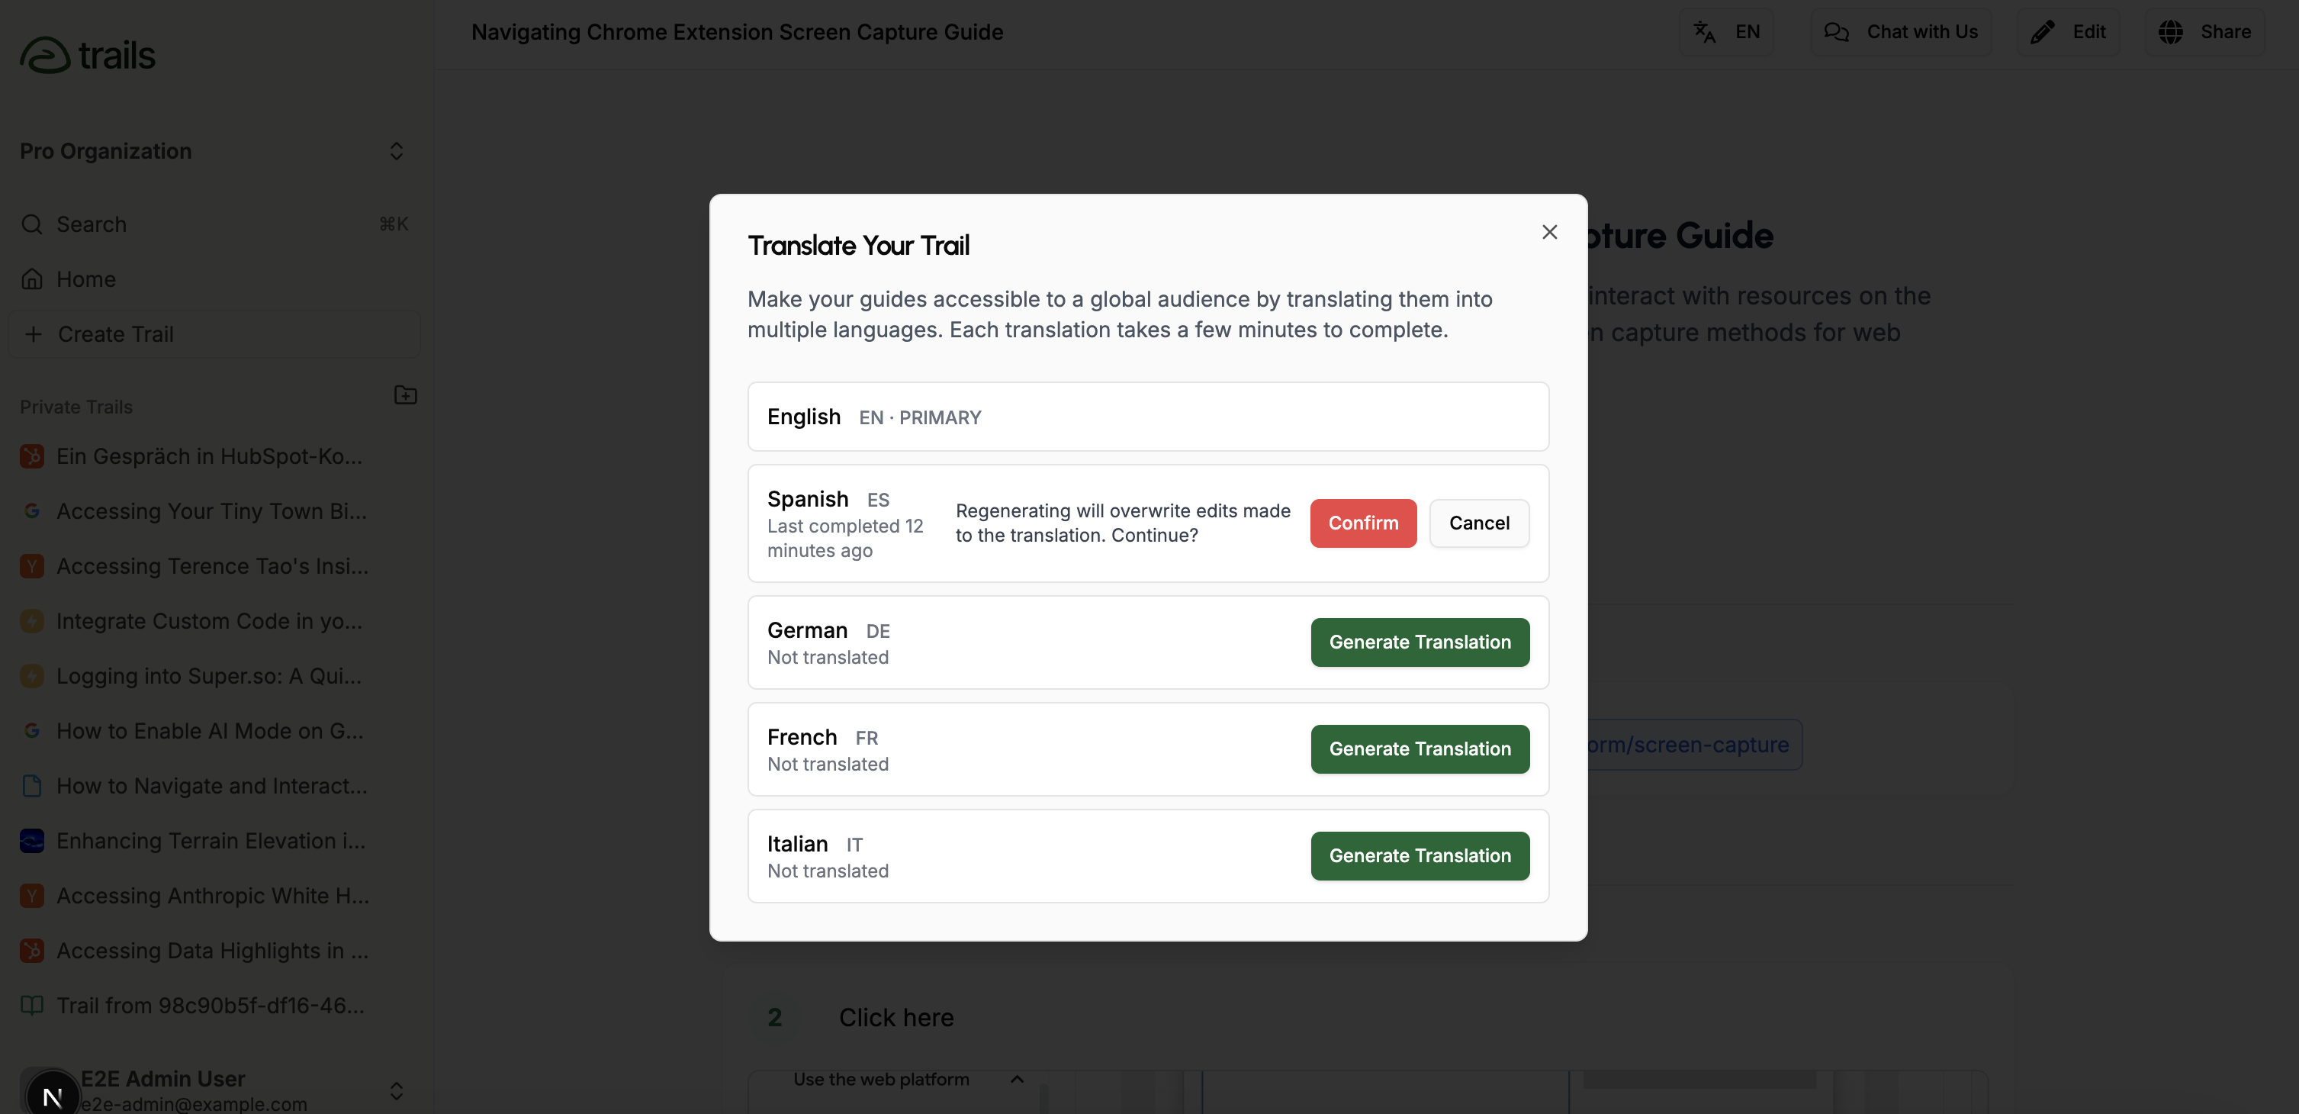Click the plus icon of Create Trail

(34, 334)
